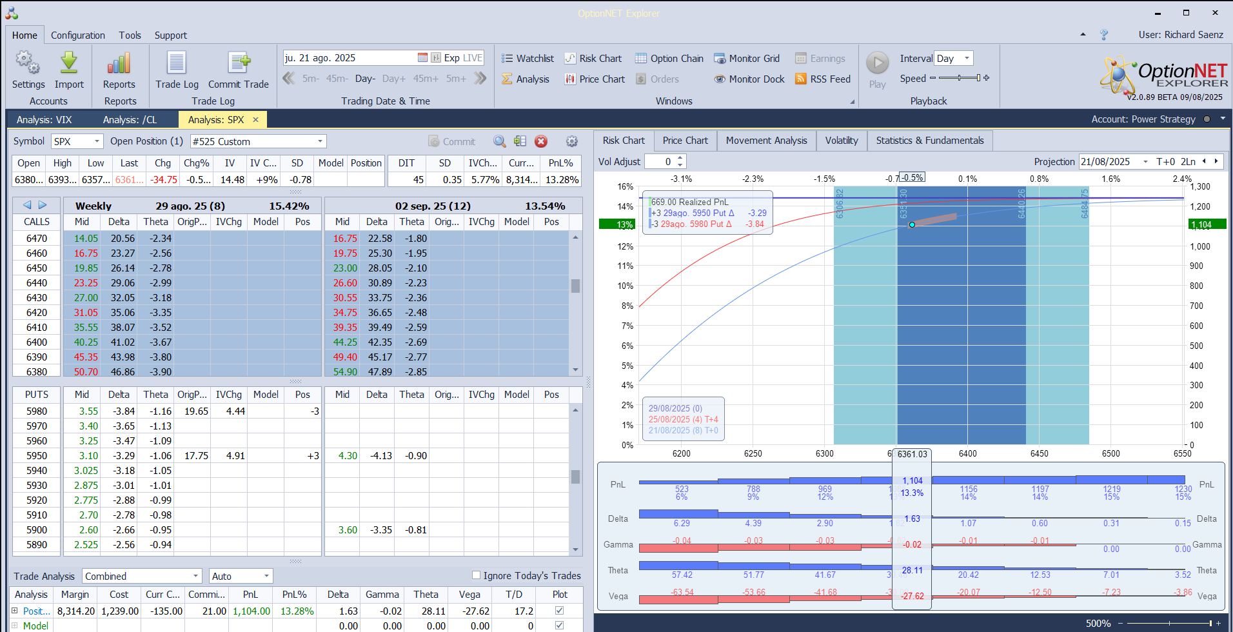Switch to Analysis: VIX tab

pos(44,120)
